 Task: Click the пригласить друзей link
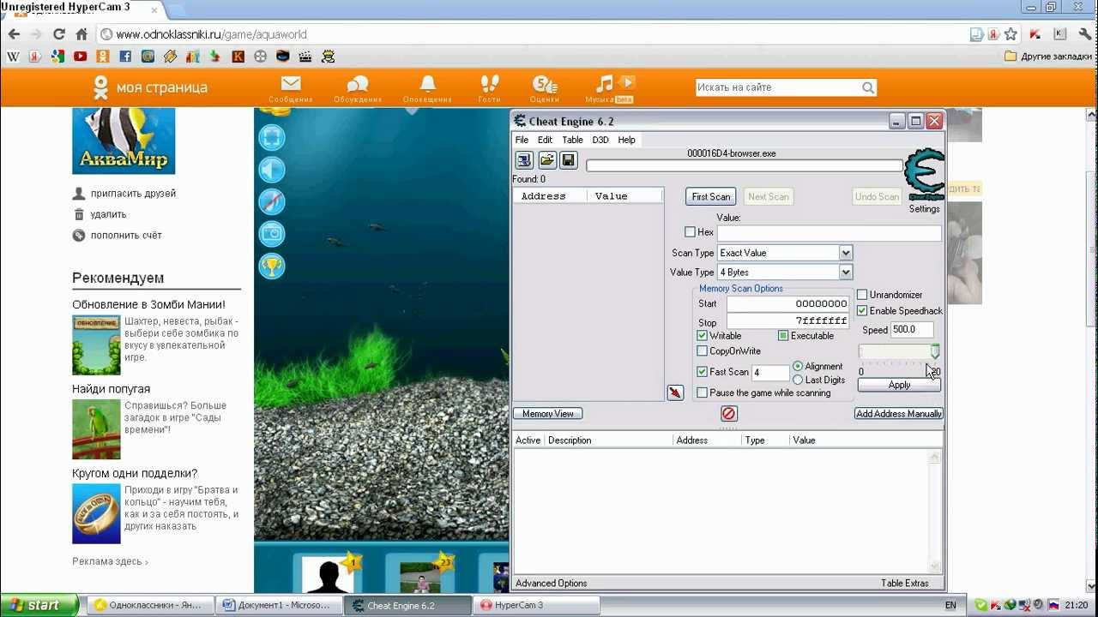pos(133,194)
